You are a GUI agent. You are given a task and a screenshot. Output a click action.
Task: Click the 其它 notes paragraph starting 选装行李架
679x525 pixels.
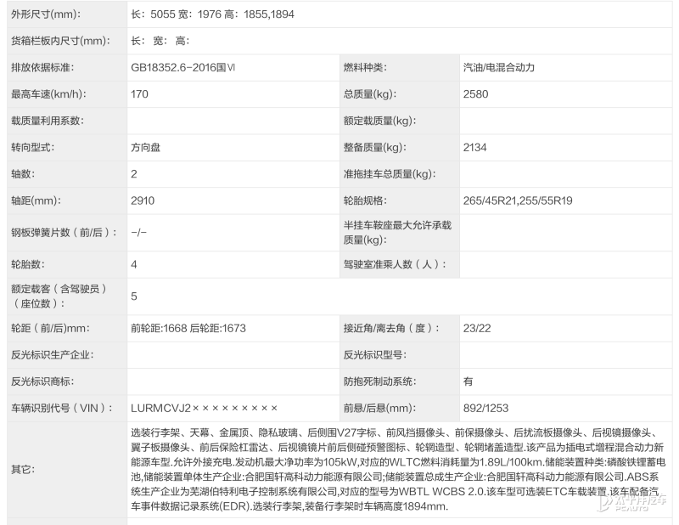tap(398, 470)
